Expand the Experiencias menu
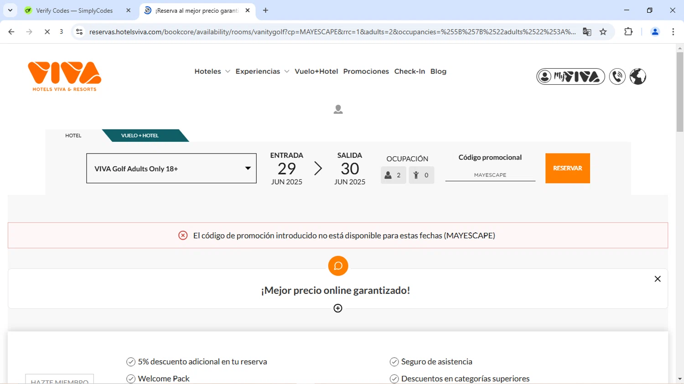 pos(262,72)
